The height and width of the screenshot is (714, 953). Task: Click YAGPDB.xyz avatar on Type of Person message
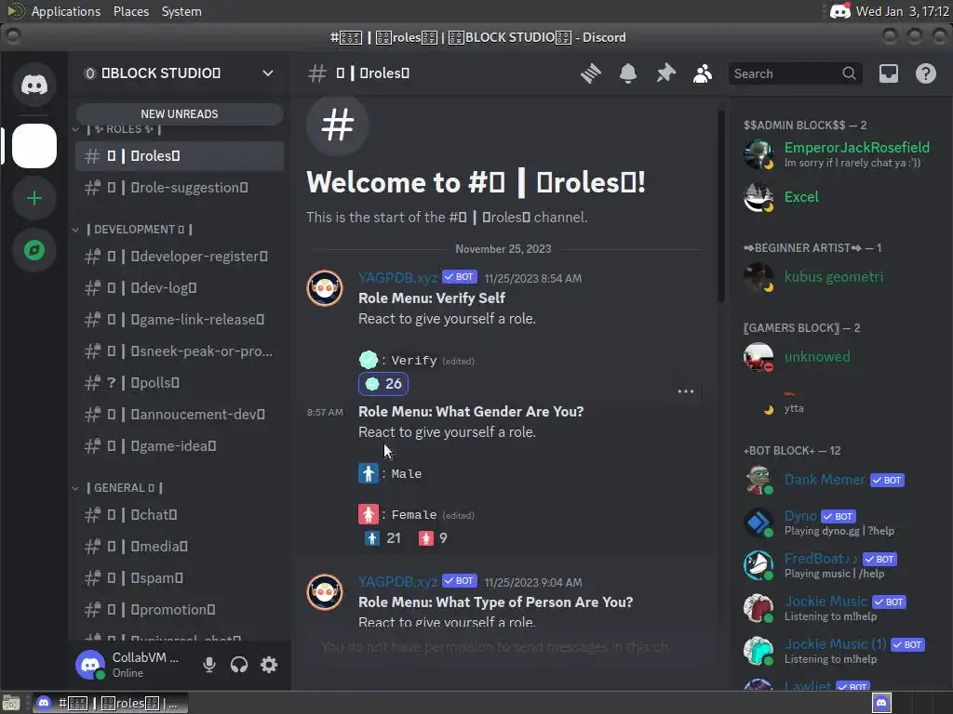[x=325, y=592]
